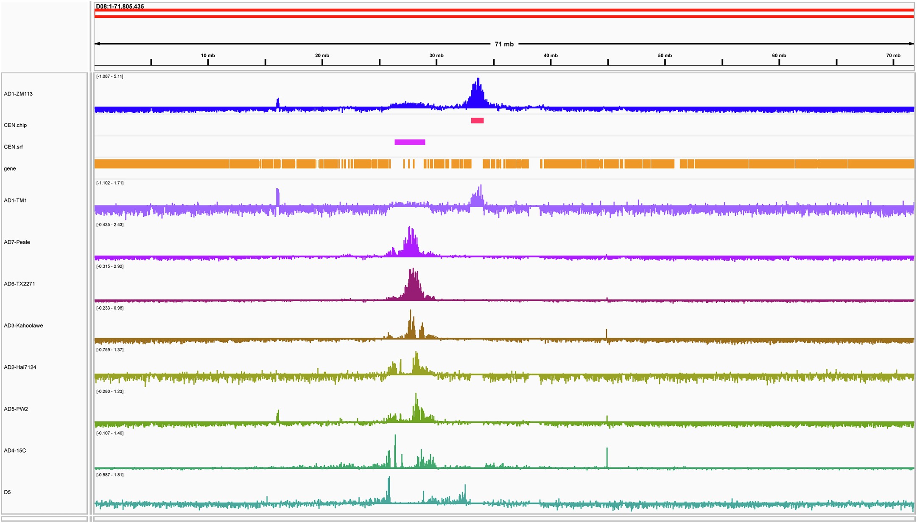Click the tallest green spike in AD4-15C
917x523 pixels.
point(395,451)
